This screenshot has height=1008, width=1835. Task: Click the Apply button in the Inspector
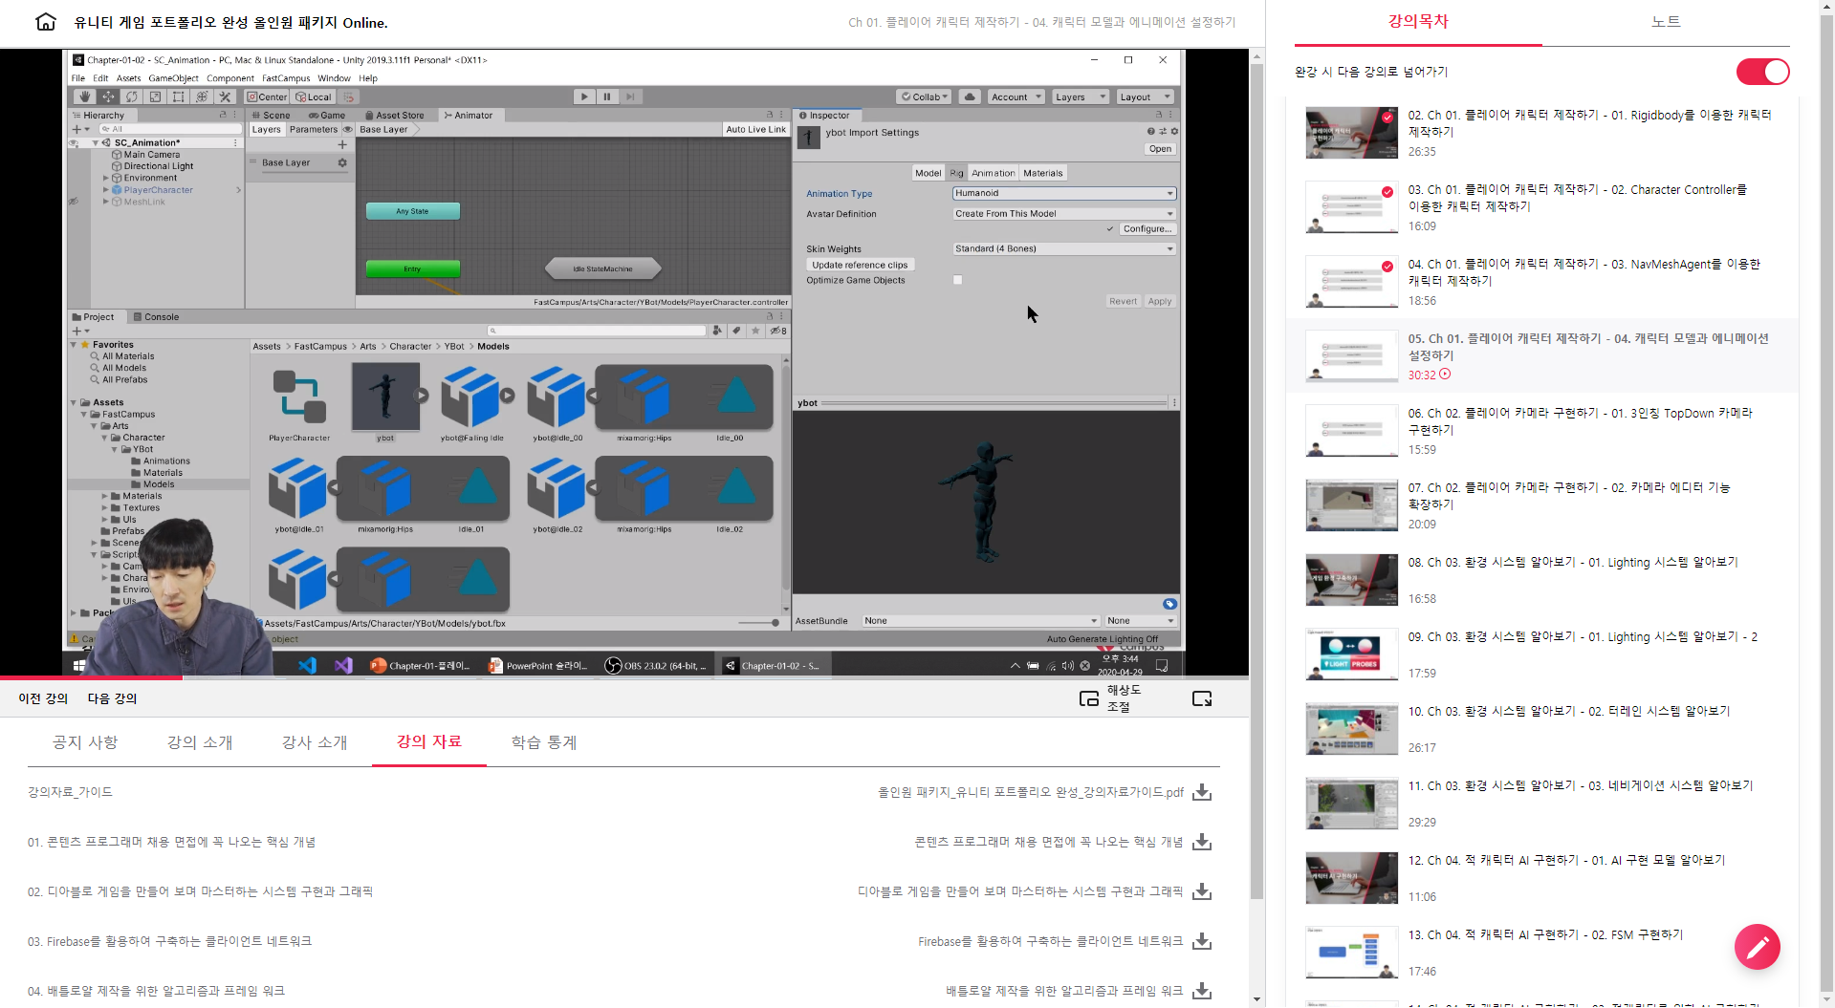point(1160,301)
